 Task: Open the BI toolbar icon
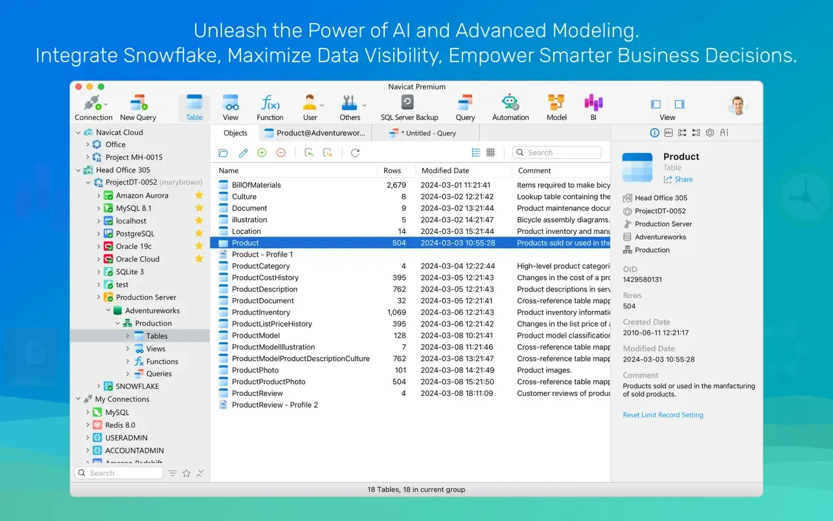(593, 108)
